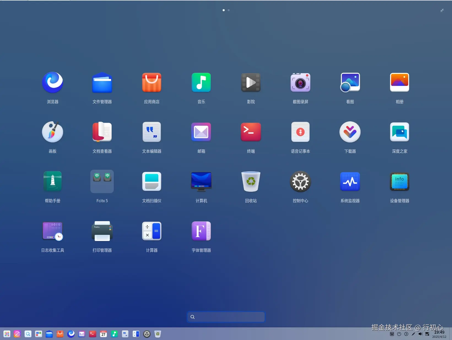Launch the 相册 album app
Screen dimensions: 452x340
400,83
